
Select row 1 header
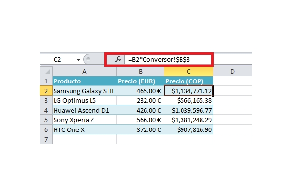point(46,81)
